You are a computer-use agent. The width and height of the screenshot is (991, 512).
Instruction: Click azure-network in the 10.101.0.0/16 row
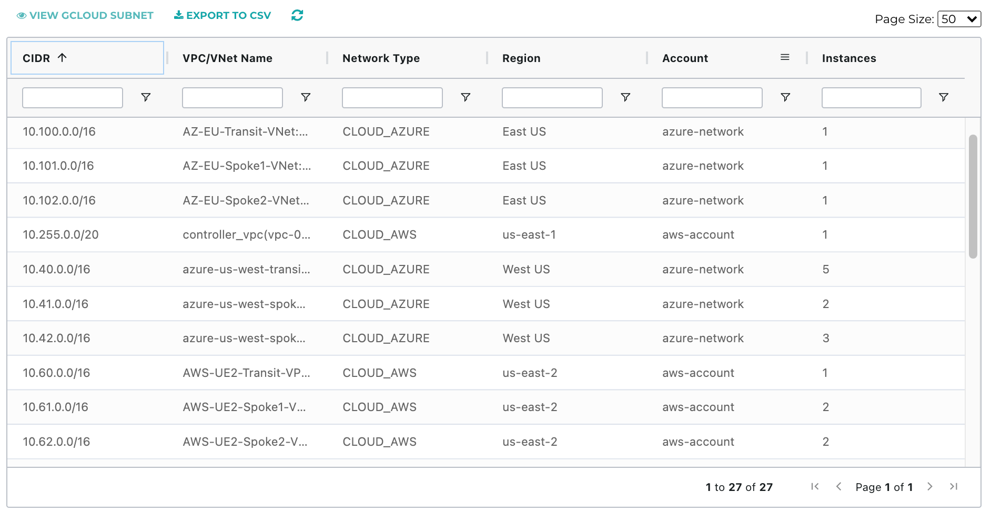click(x=703, y=166)
